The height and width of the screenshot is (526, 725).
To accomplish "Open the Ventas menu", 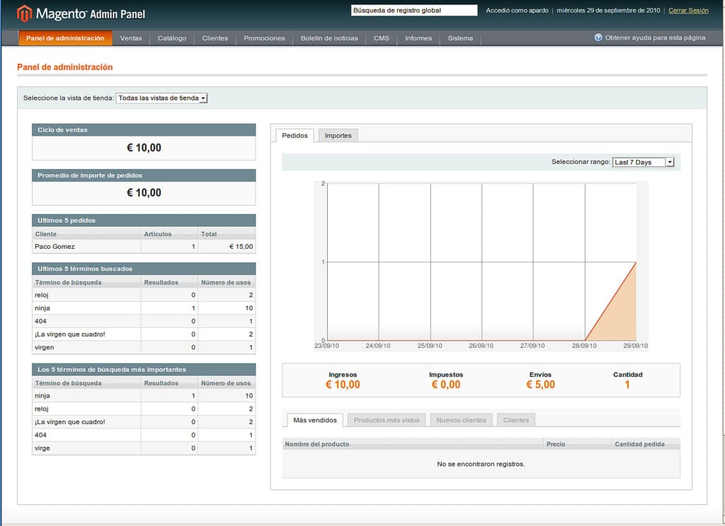I will coord(132,38).
